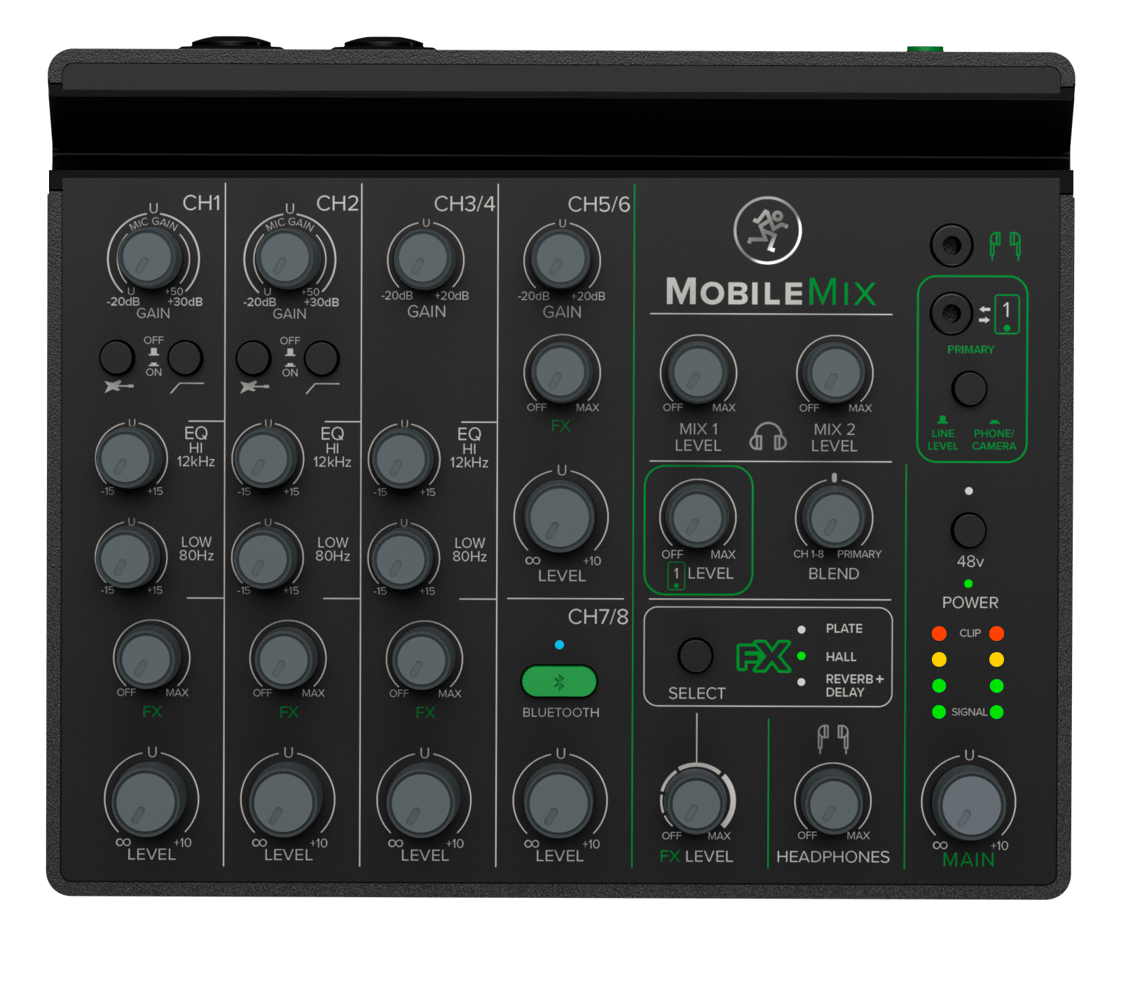1121x989 pixels.
Task: Turn the MIC GAIN knob on CH1
Action: pyautogui.click(x=149, y=258)
